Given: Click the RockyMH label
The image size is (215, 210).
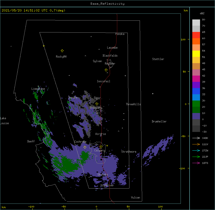Looking at the screenshot, I should click(x=61, y=57).
